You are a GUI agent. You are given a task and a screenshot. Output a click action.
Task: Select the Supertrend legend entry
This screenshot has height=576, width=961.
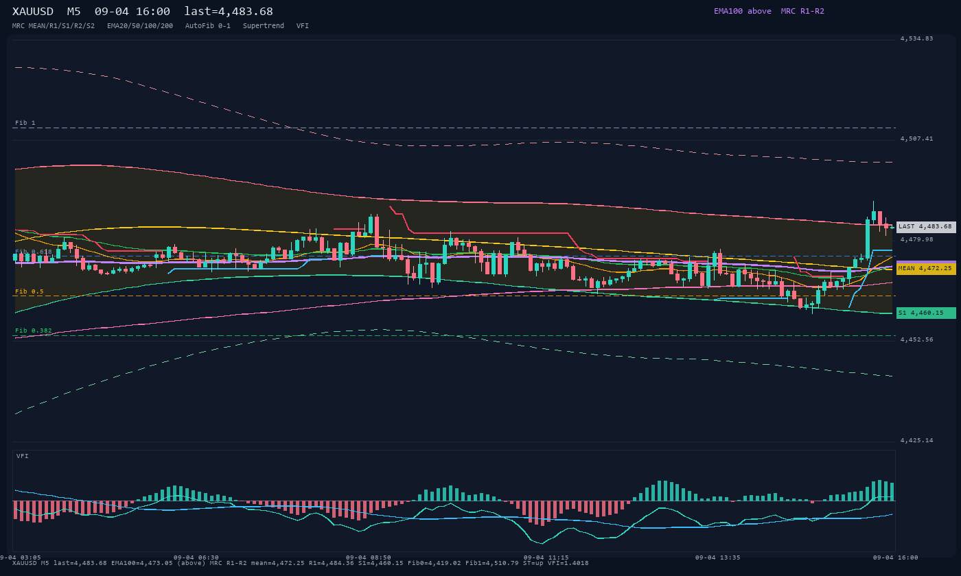coord(264,26)
